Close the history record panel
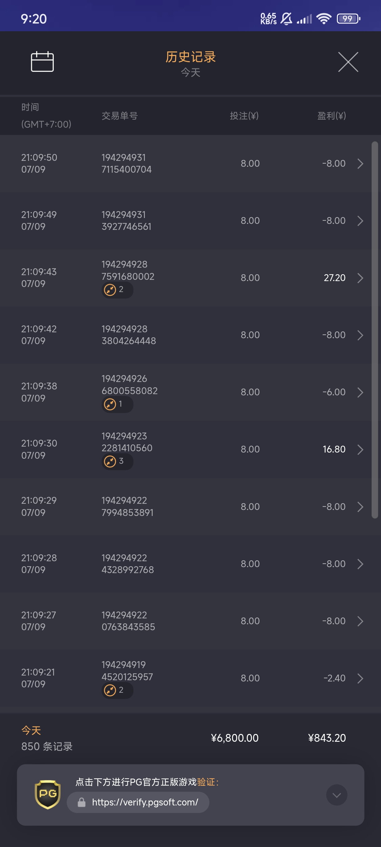Viewport: 381px width, 847px height. click(x=348, y=62)
